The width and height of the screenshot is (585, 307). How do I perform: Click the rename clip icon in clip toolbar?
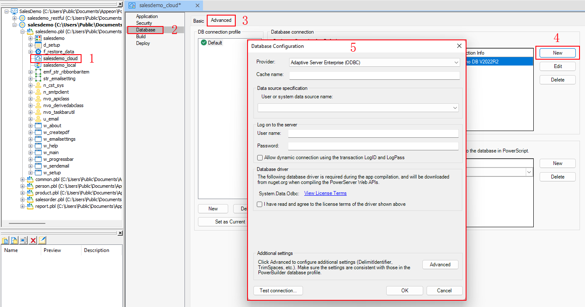[x=24, y=240]
